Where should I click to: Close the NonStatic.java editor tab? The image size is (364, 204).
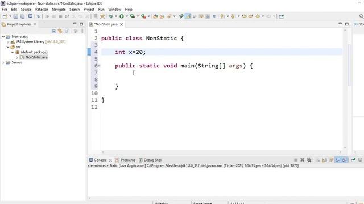[121, 24]
